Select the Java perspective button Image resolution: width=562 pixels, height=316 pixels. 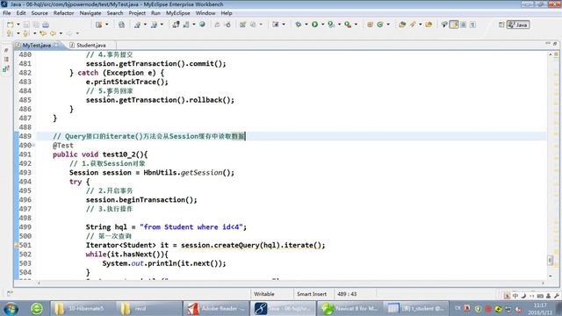coord(518,25)
